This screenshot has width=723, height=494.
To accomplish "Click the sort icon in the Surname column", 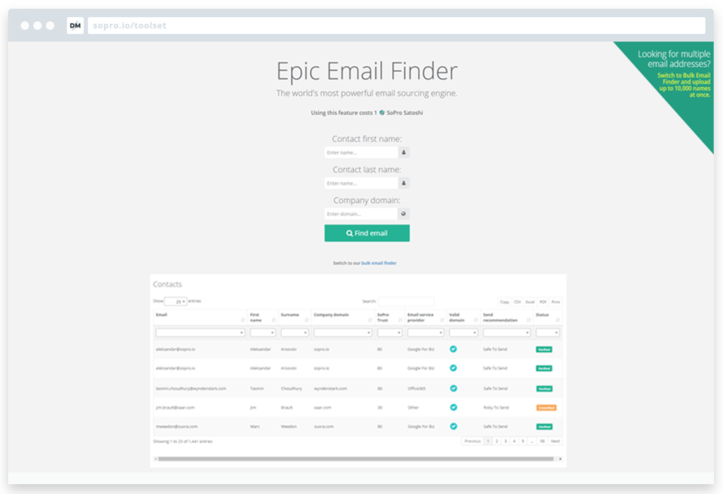I will click(x=306, y=320).
